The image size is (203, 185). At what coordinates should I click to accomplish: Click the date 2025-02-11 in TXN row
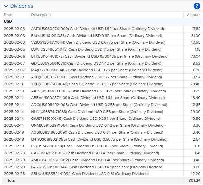click(x=14, y=84)
